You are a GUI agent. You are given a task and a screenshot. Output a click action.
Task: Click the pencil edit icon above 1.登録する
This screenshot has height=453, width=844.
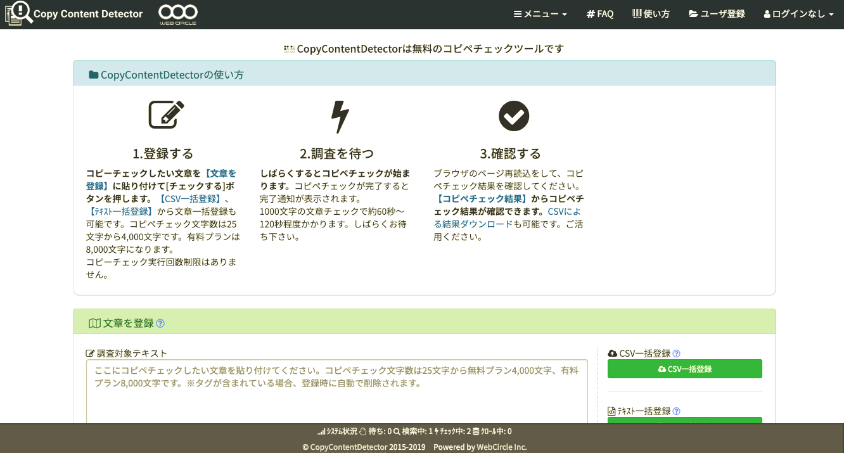[x=167, y=115]
